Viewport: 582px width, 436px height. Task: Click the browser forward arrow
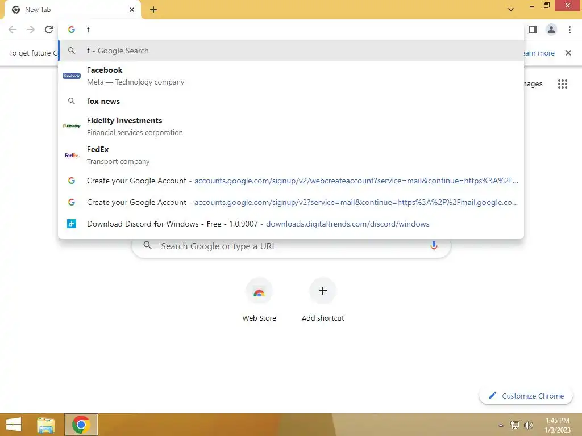[31, 30]
